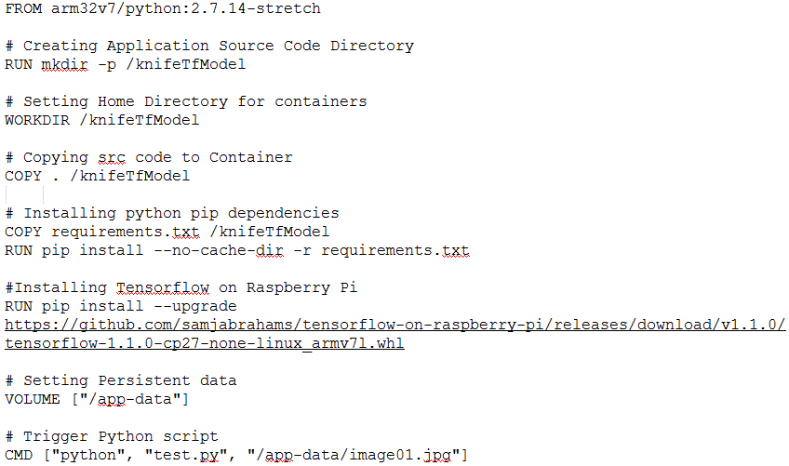
Task: Click the VOLUME ["/app-data"] line
Action: click(97, 400)
